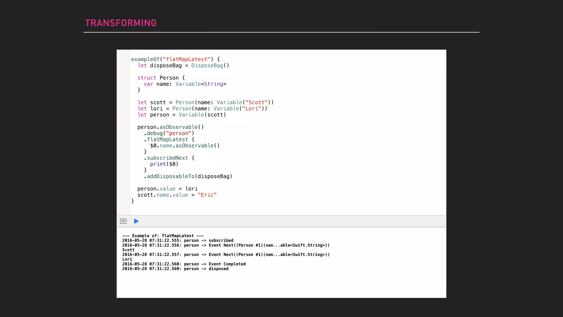
Task: Click the "Eric" string literal
Action: point(207,195)
